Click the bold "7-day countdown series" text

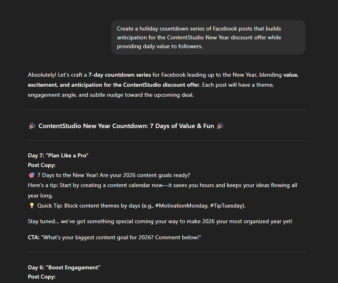(120, 75)
